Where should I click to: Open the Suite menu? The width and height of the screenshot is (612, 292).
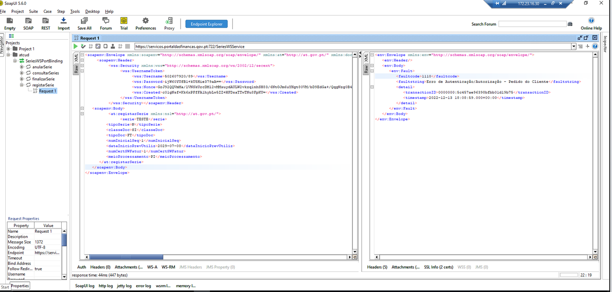(x=33, y=11)
